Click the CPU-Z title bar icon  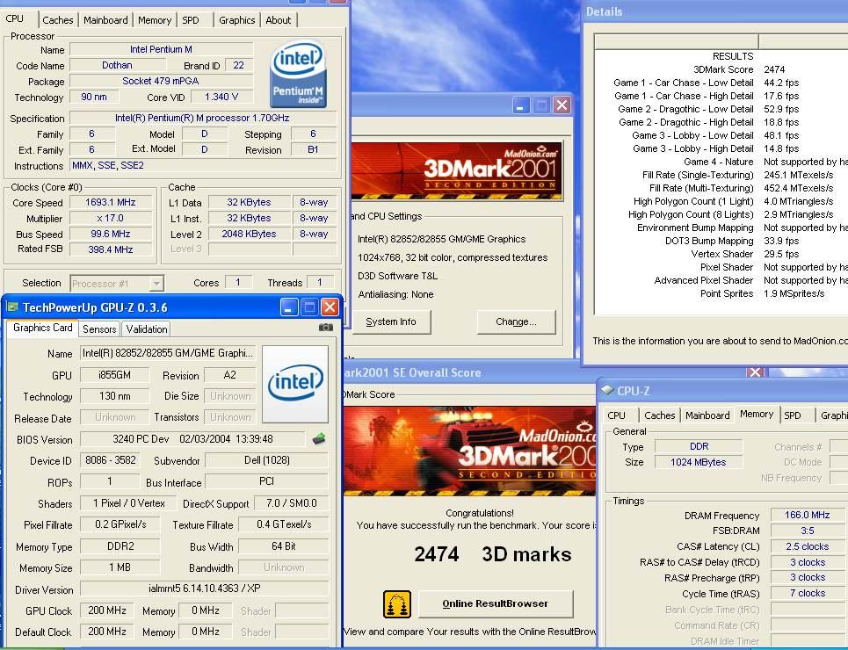(607, 390)
